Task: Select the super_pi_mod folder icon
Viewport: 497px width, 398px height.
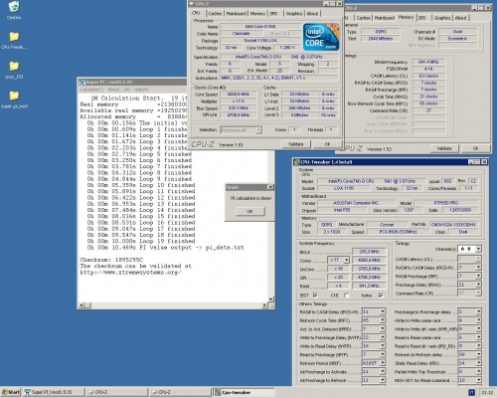Action: (x=14, y=96)
